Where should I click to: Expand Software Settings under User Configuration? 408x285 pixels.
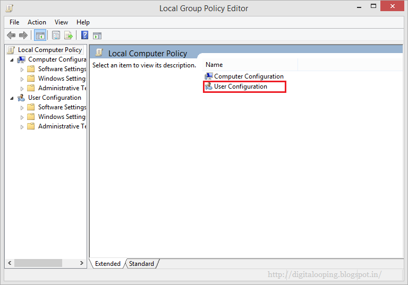22,108
